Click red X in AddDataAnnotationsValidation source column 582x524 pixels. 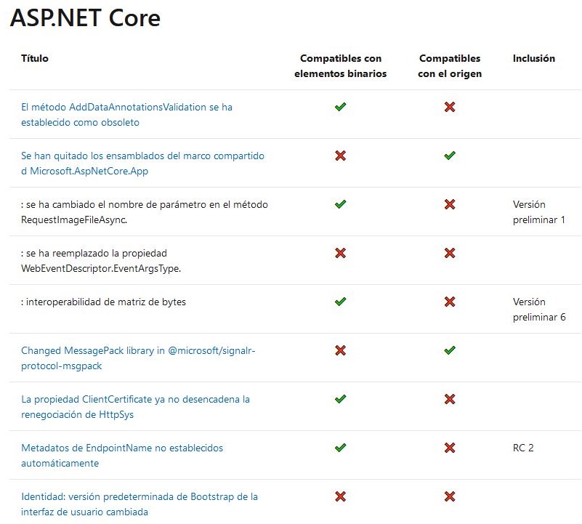450,107
